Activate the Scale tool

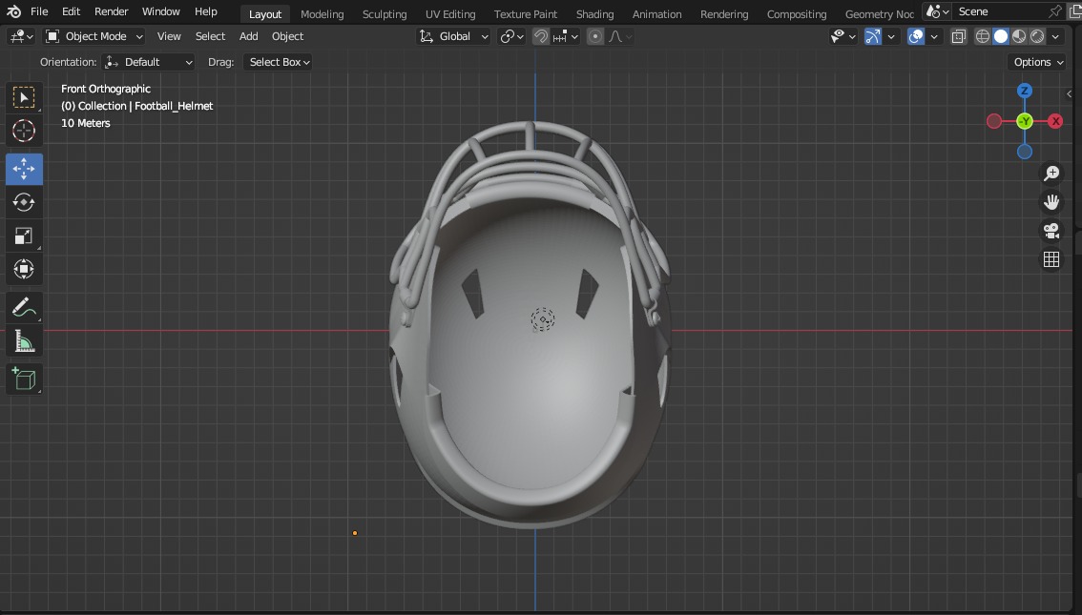pos(24,236)
